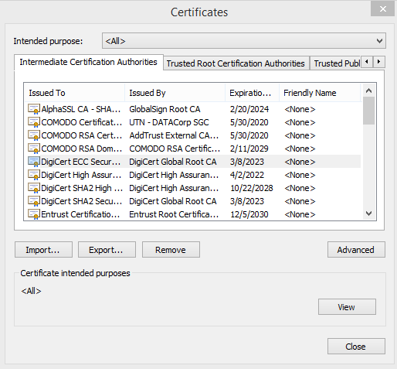Click the DigiCert SHA2 High certificate icon
This screenshot has height=369, width=397.
click(x=34, y=188)
